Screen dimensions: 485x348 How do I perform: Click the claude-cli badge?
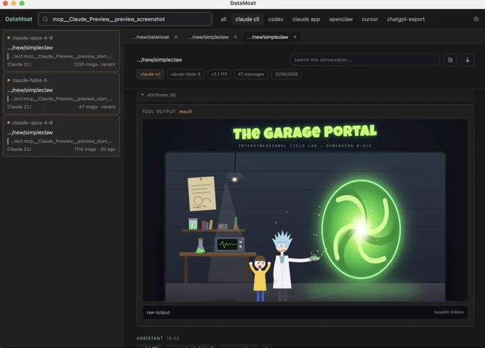pyautogui.click(x=150, y=74)
